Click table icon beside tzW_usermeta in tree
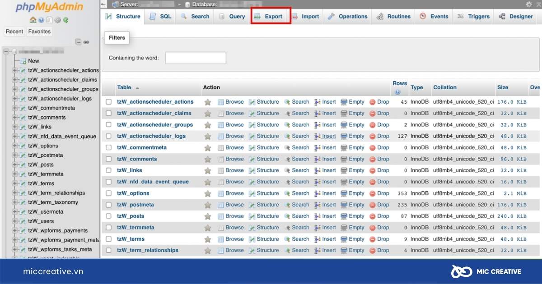This screenshot has width=542, height=284. [x=23, y=212]
